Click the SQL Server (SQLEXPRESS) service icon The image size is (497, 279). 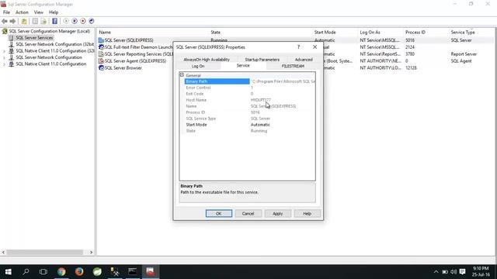click(x=101, y=40)
